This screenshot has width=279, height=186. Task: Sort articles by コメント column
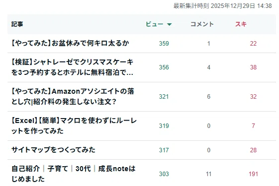[202, 24]
